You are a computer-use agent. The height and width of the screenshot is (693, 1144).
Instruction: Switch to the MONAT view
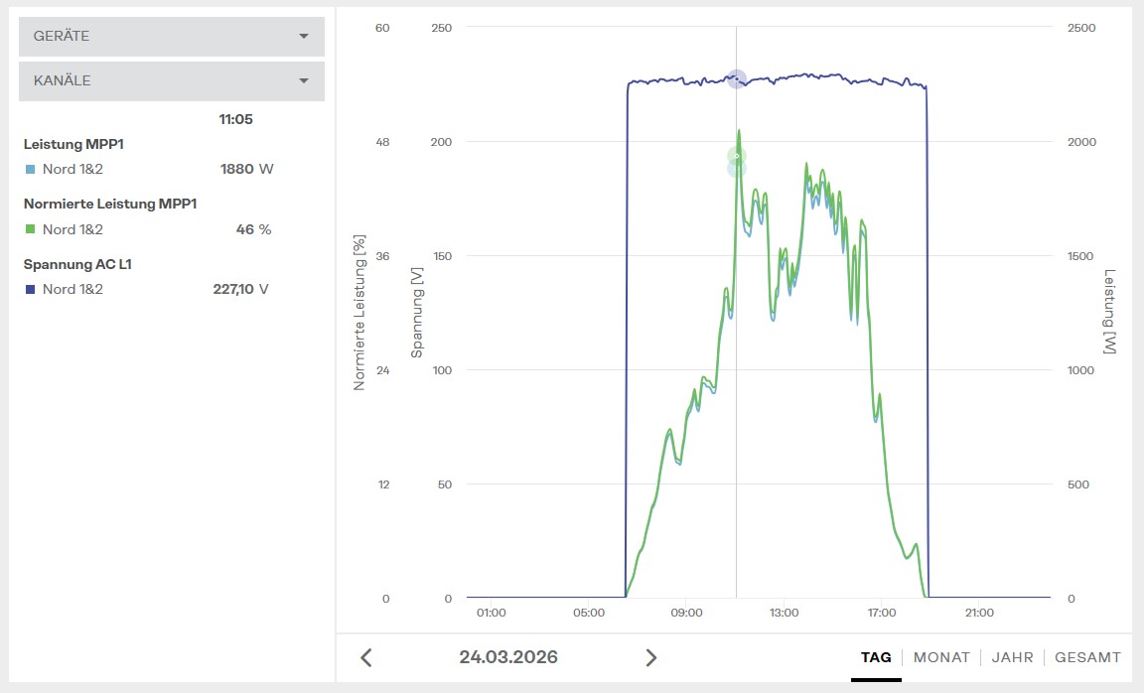coord(941,657)
